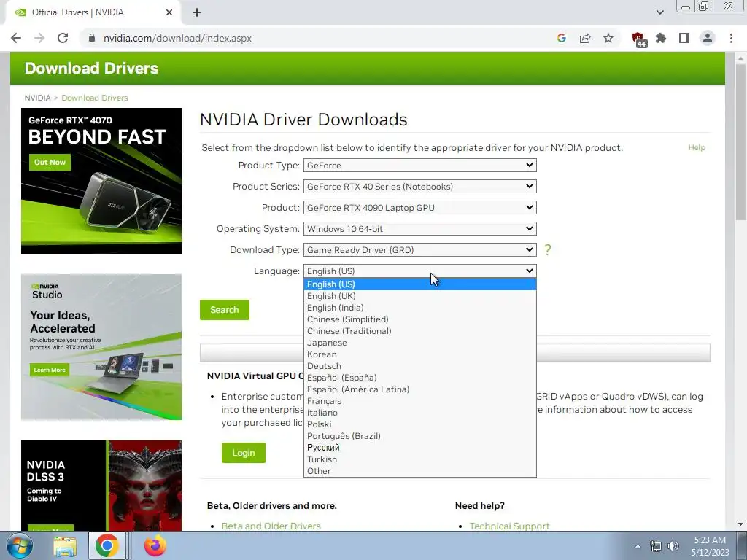Select English (US) in the language list
This screenshot has height=560, width=747.
tap(419, 284)
